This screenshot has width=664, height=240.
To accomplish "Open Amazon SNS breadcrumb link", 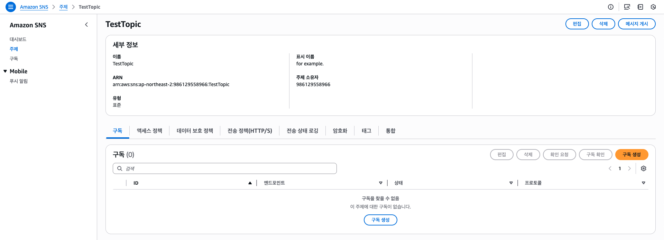I will click(34, 7).
